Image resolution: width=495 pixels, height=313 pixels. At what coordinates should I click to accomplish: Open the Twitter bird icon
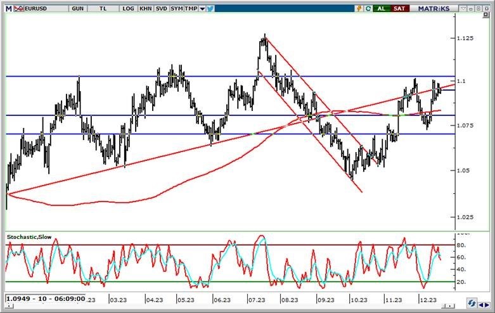(210, 9)
